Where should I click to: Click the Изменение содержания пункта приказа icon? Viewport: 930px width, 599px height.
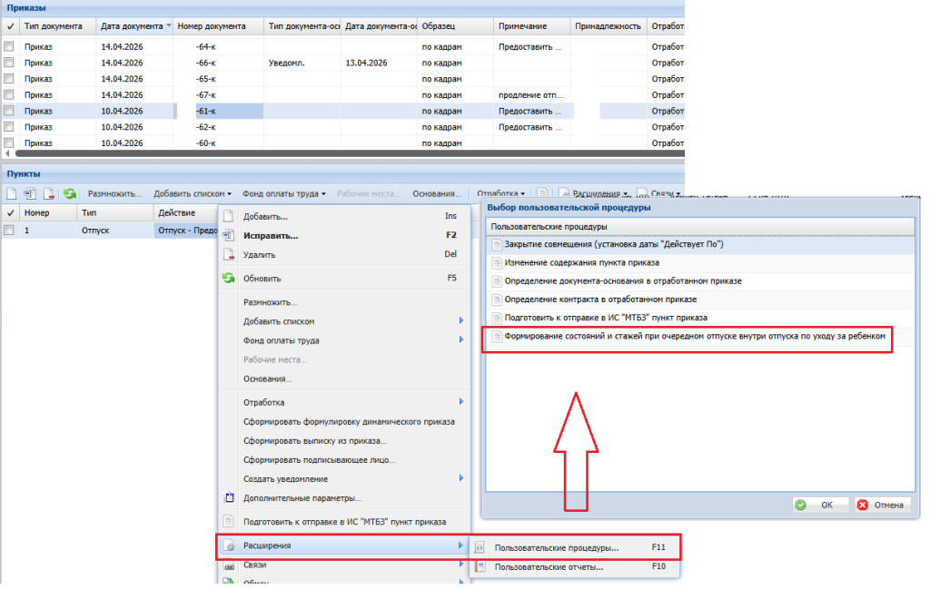click(x=497, y=262)
